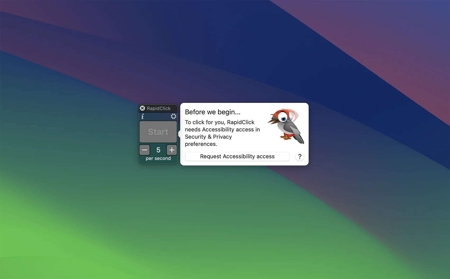The width and height of the screenshot is (450, 279).
Task: Open RapidClick info via the i icon
Action: 142,116
